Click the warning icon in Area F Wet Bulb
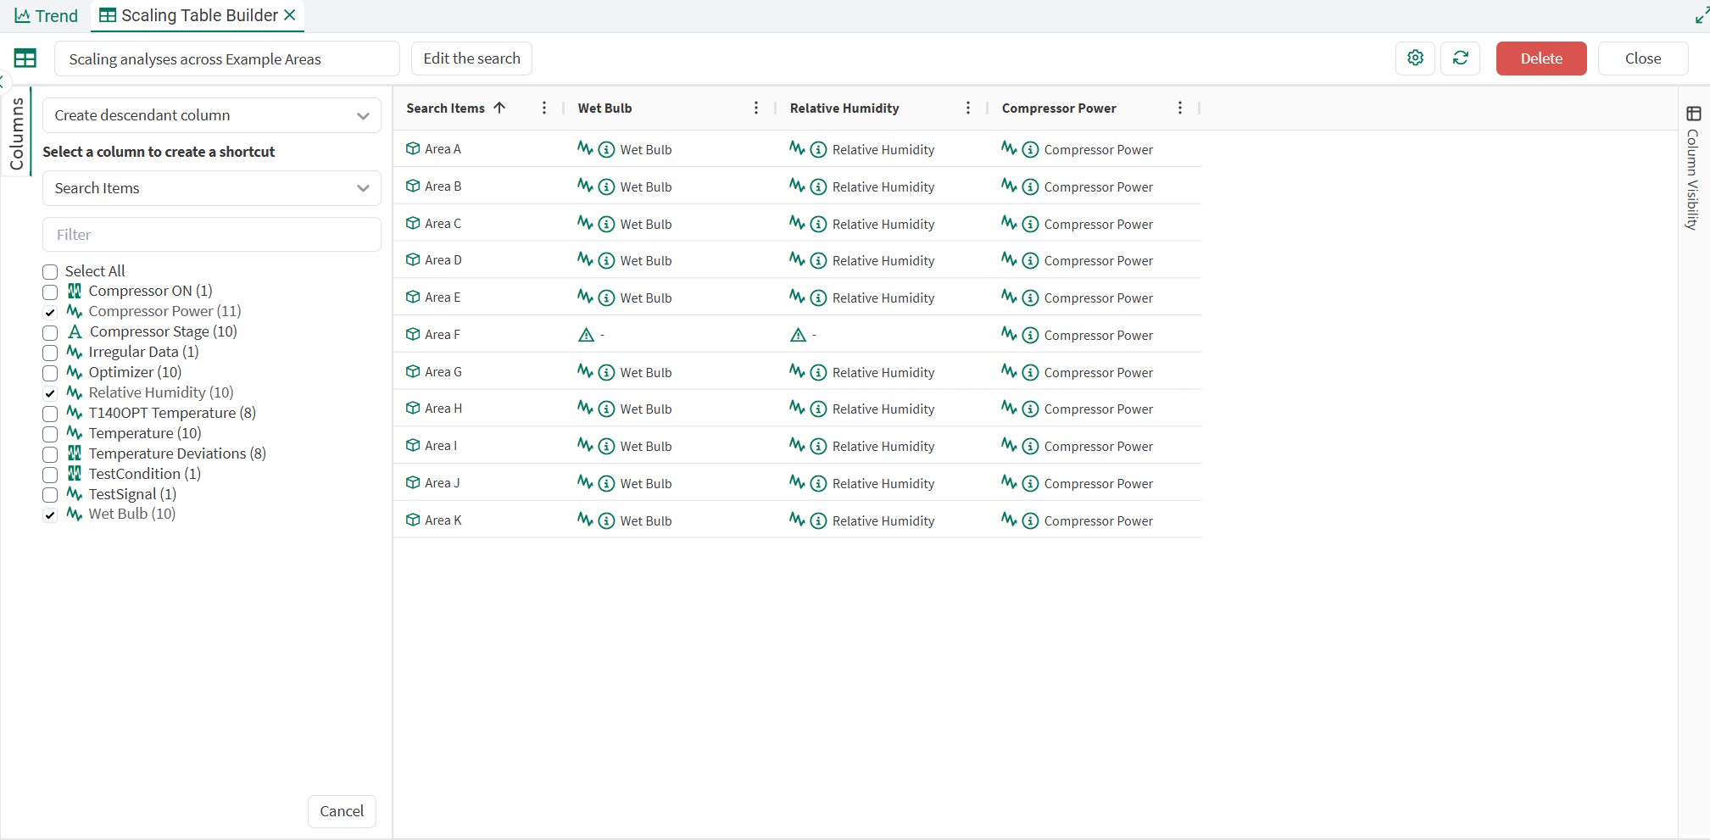 tap(586, 335)
